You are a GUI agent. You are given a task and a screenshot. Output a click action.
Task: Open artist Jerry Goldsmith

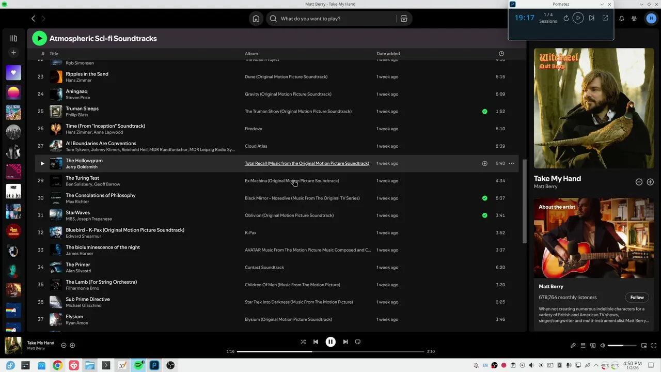point(82,167)
